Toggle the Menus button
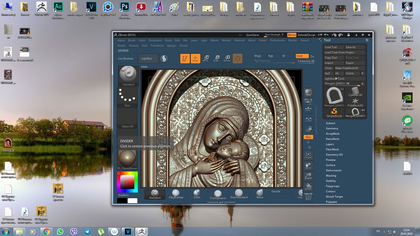The image size is (420, 236). tap(291, 35)
